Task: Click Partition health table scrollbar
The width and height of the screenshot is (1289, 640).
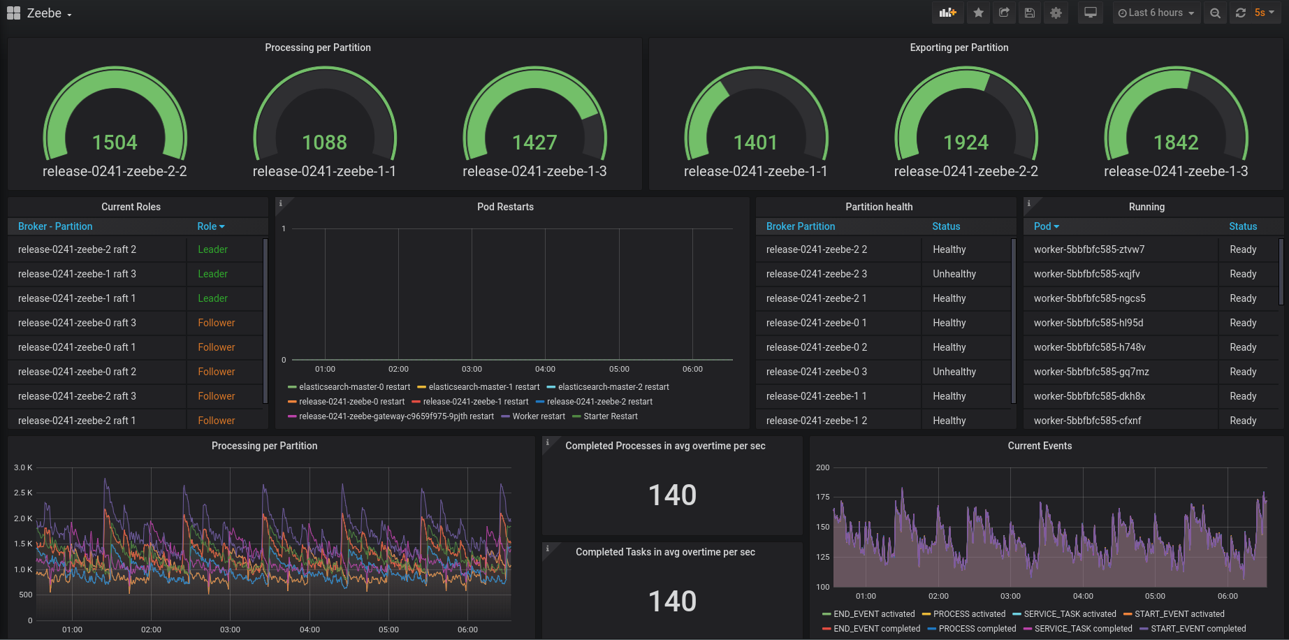Action: point(1013,321)
